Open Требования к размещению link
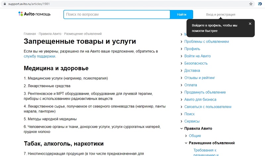The image size is (265, 156). click(x=206, y=152)
